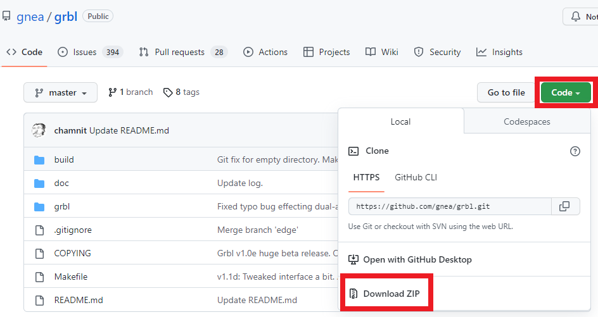The height and width of the screenshot is (317, 598).
Task: Open the chamnit author link
Action: (x=70, y=131)
